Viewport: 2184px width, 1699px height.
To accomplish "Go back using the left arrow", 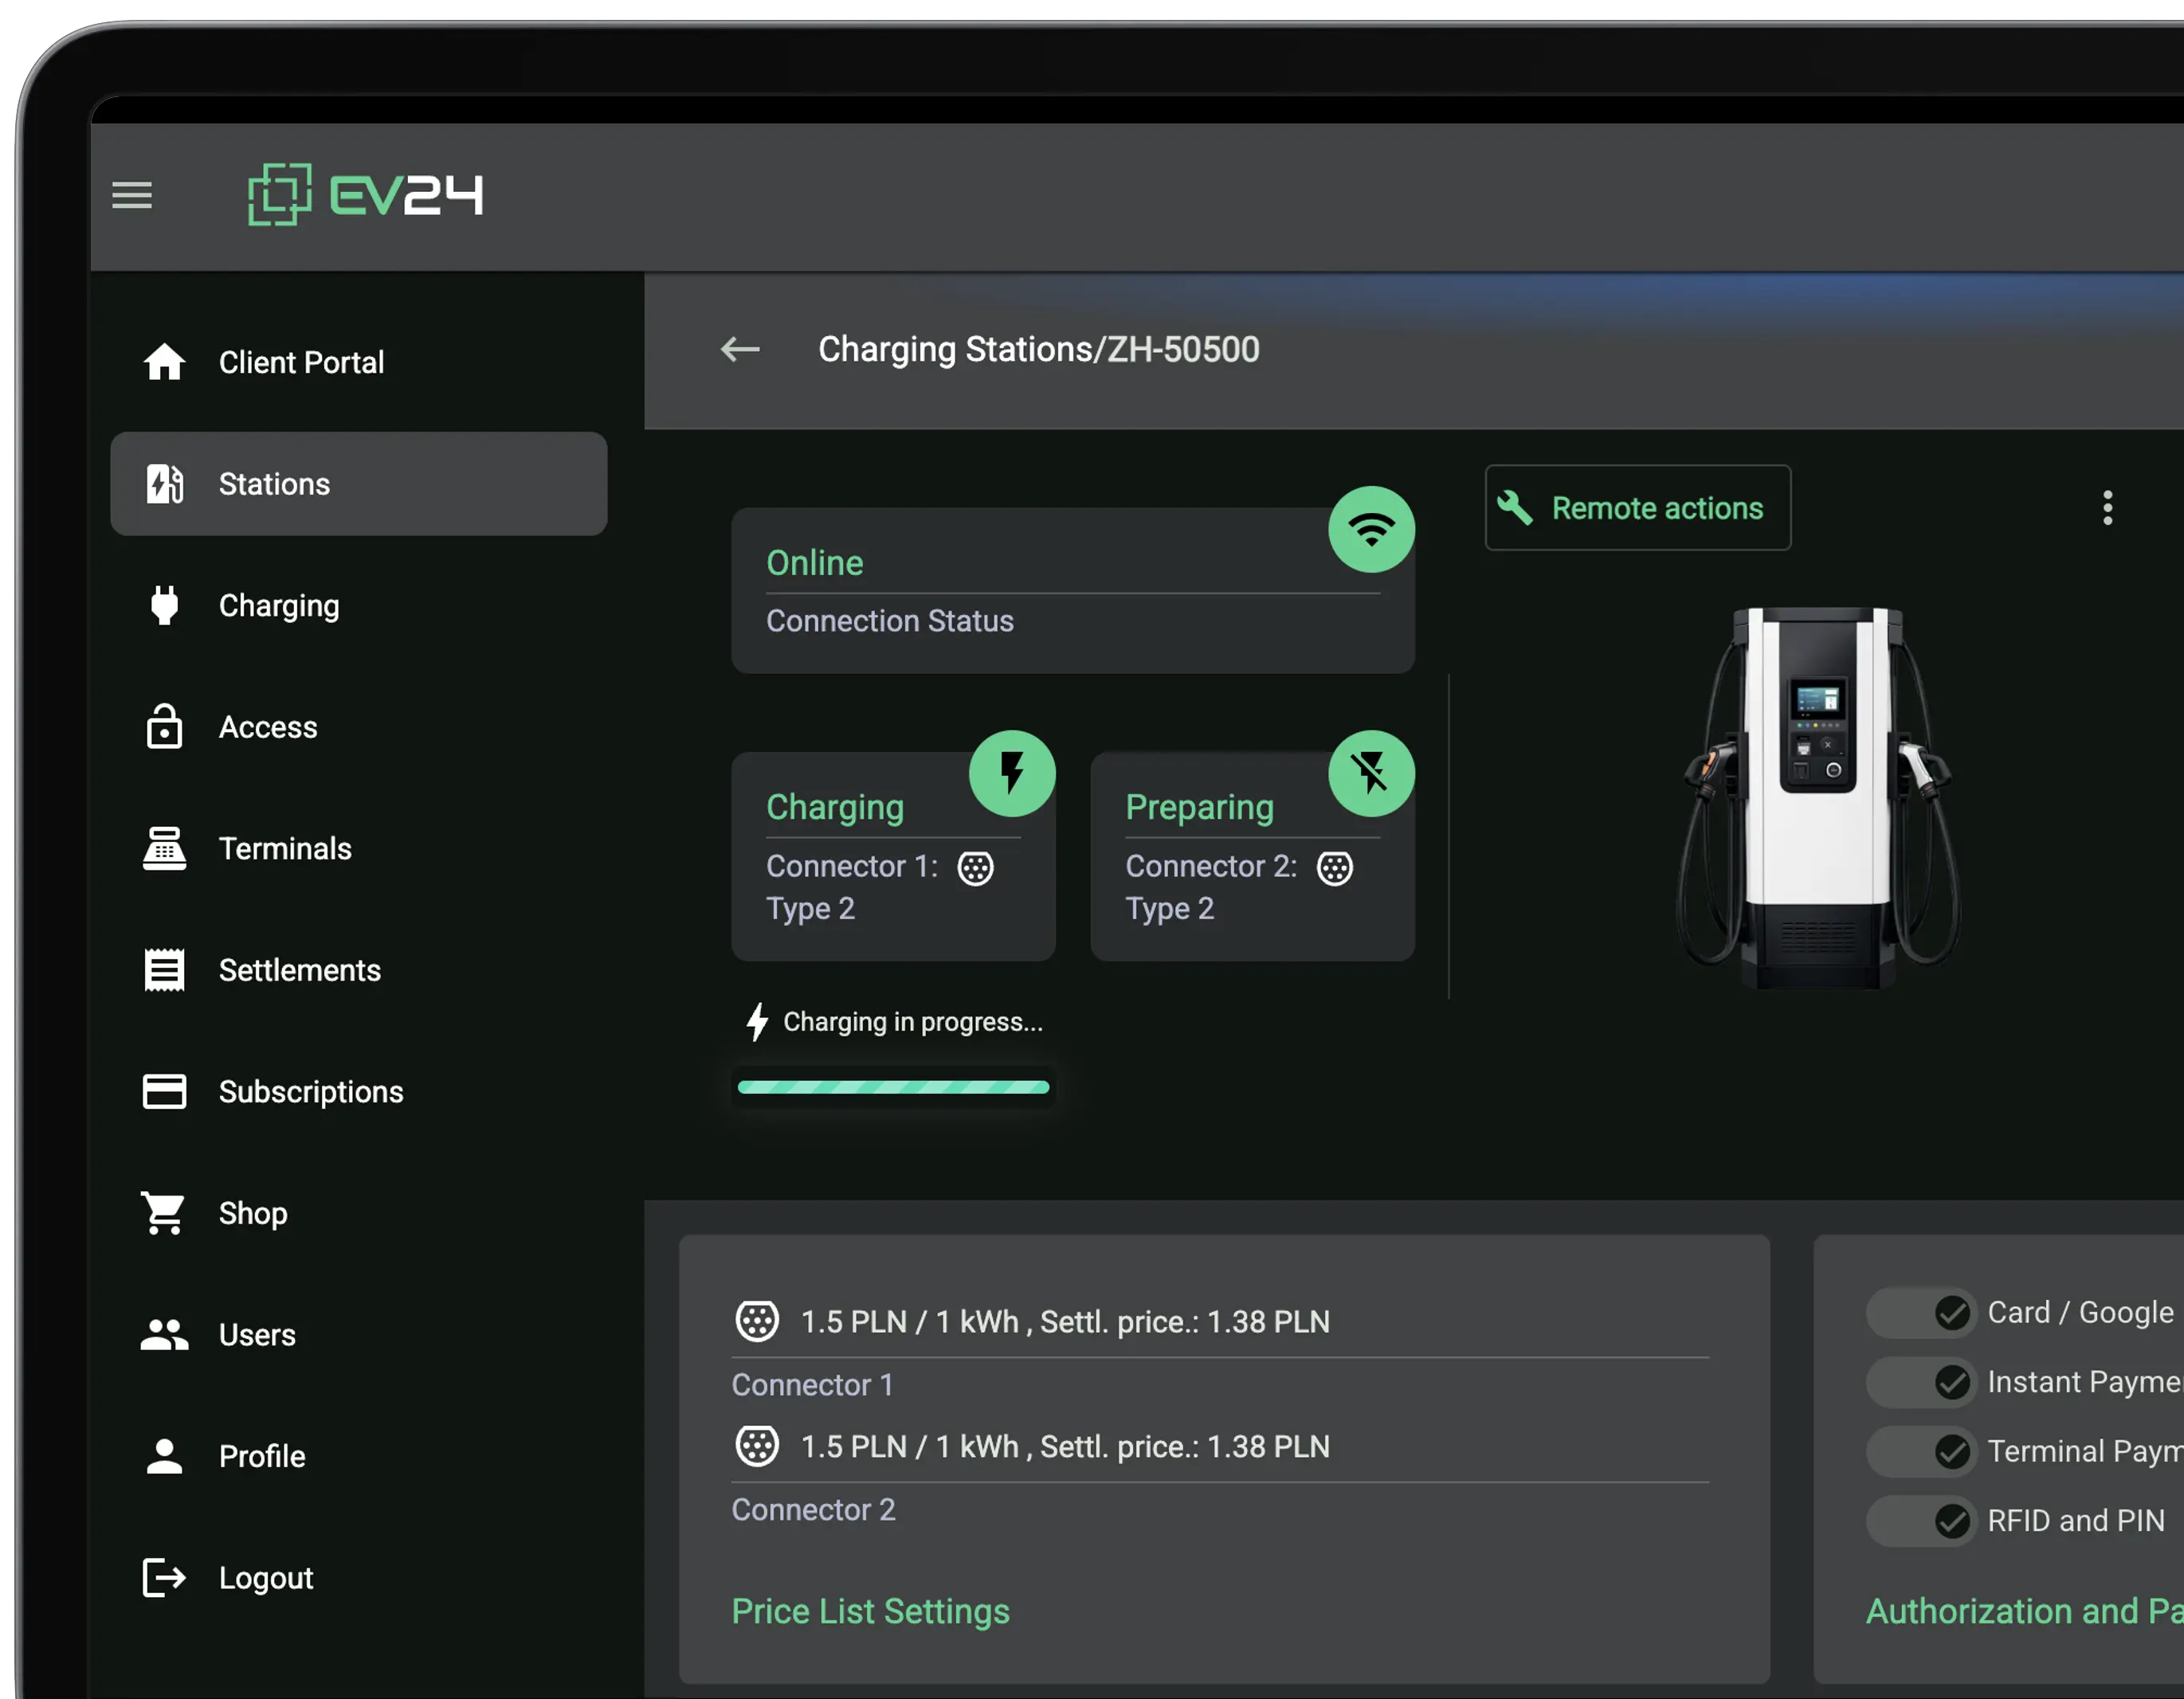I will 740,349.
